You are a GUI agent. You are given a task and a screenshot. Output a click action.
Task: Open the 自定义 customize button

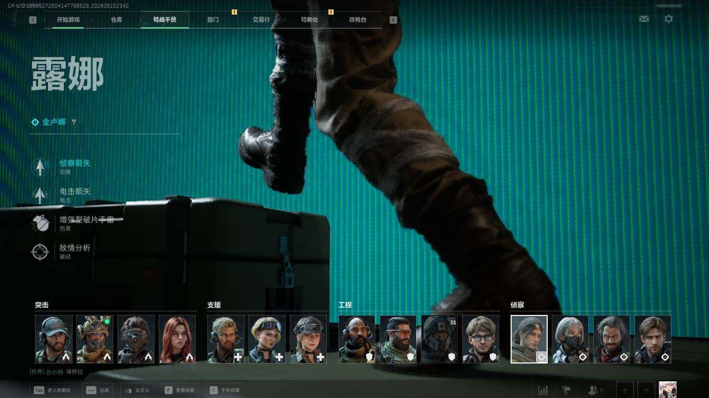coord(138,390)
